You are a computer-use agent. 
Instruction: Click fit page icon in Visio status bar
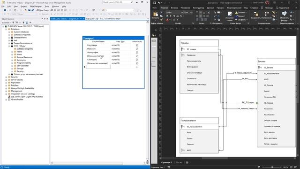coord(291,167)
